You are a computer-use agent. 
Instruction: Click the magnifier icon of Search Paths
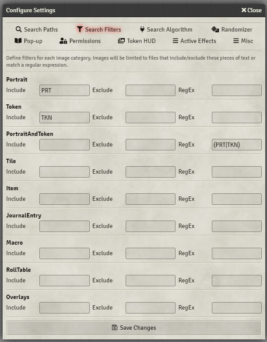(19, 29)
